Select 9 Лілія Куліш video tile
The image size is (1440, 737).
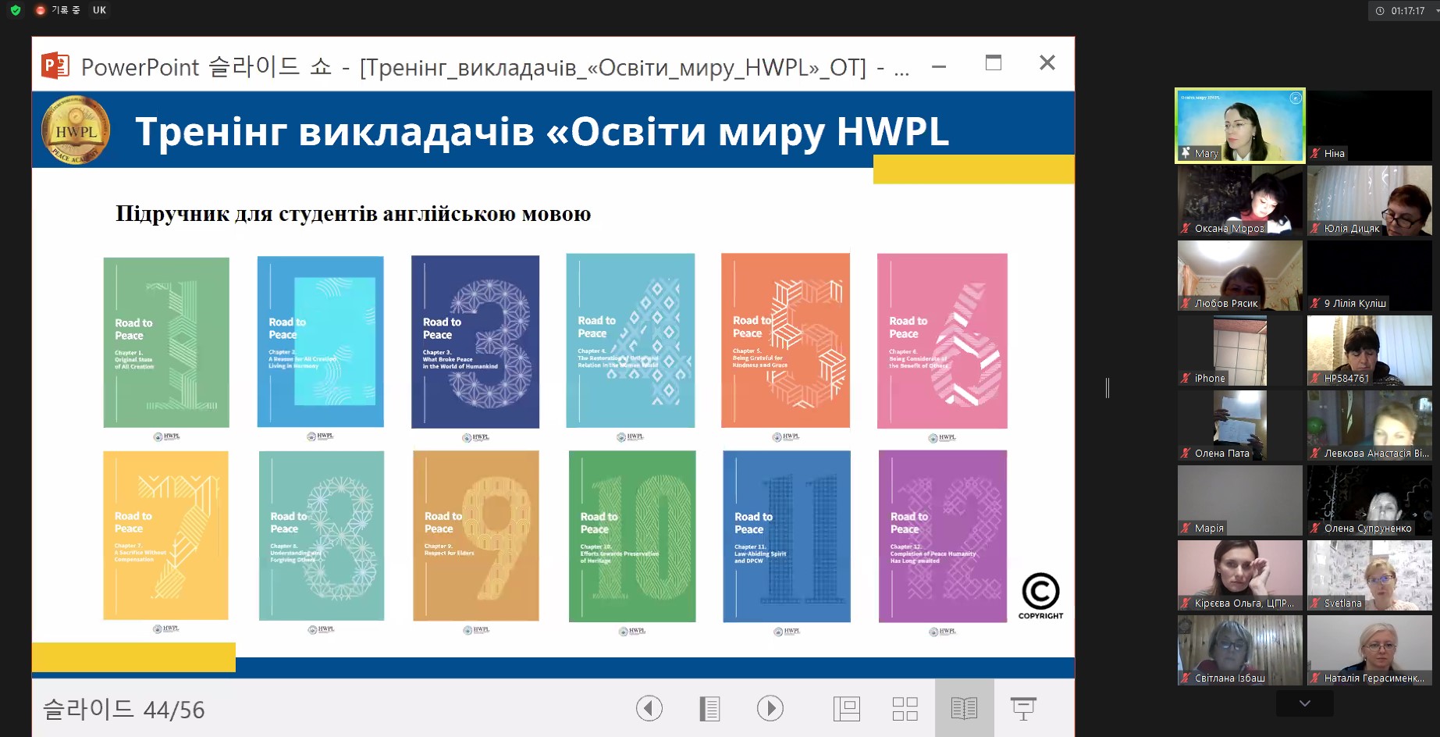pyautogui.click(x=1370, y=276)
